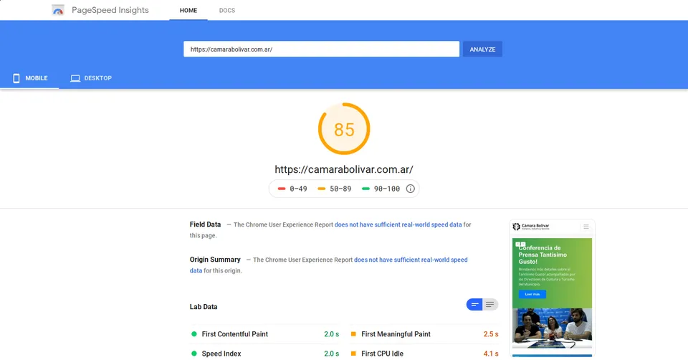Switch to the DESKTOP results tab
This screenshot has width=688, height=360.
[91, 78]
